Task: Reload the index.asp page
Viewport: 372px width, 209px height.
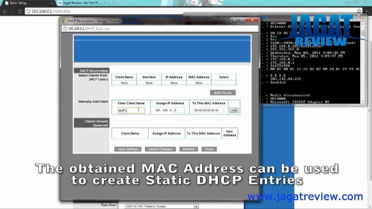Action: [19, 11]
